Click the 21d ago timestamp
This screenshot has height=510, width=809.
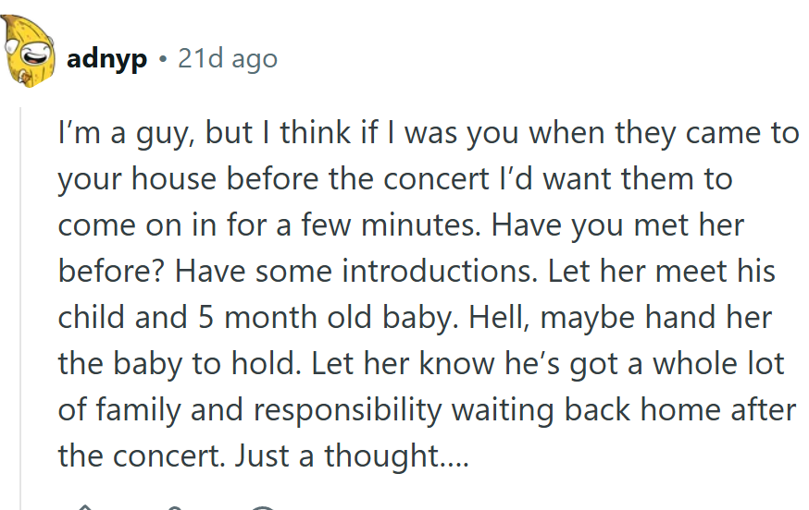pyautogui.click(x=227, y=59)
